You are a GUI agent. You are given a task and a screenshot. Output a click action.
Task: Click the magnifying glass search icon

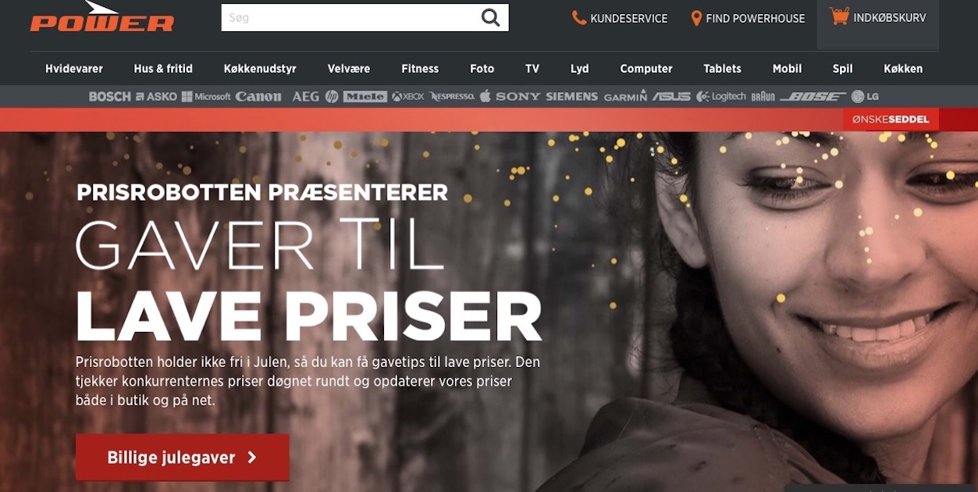[x=490, y=17]
